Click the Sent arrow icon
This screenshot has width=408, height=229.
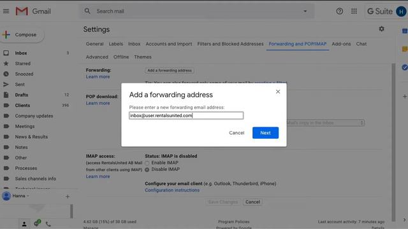click(6, 85)
